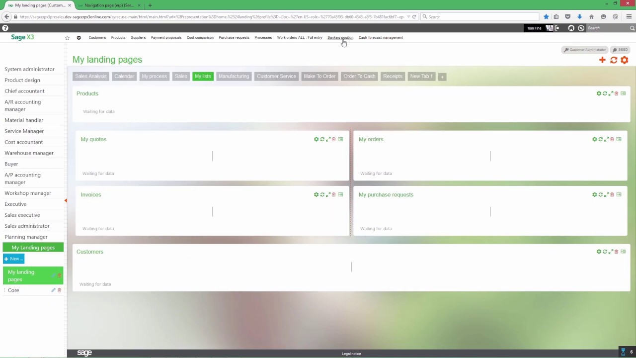Select Sales executive in sidebar
The width and height of the screenshot is (636, 358).
[22, 215]
